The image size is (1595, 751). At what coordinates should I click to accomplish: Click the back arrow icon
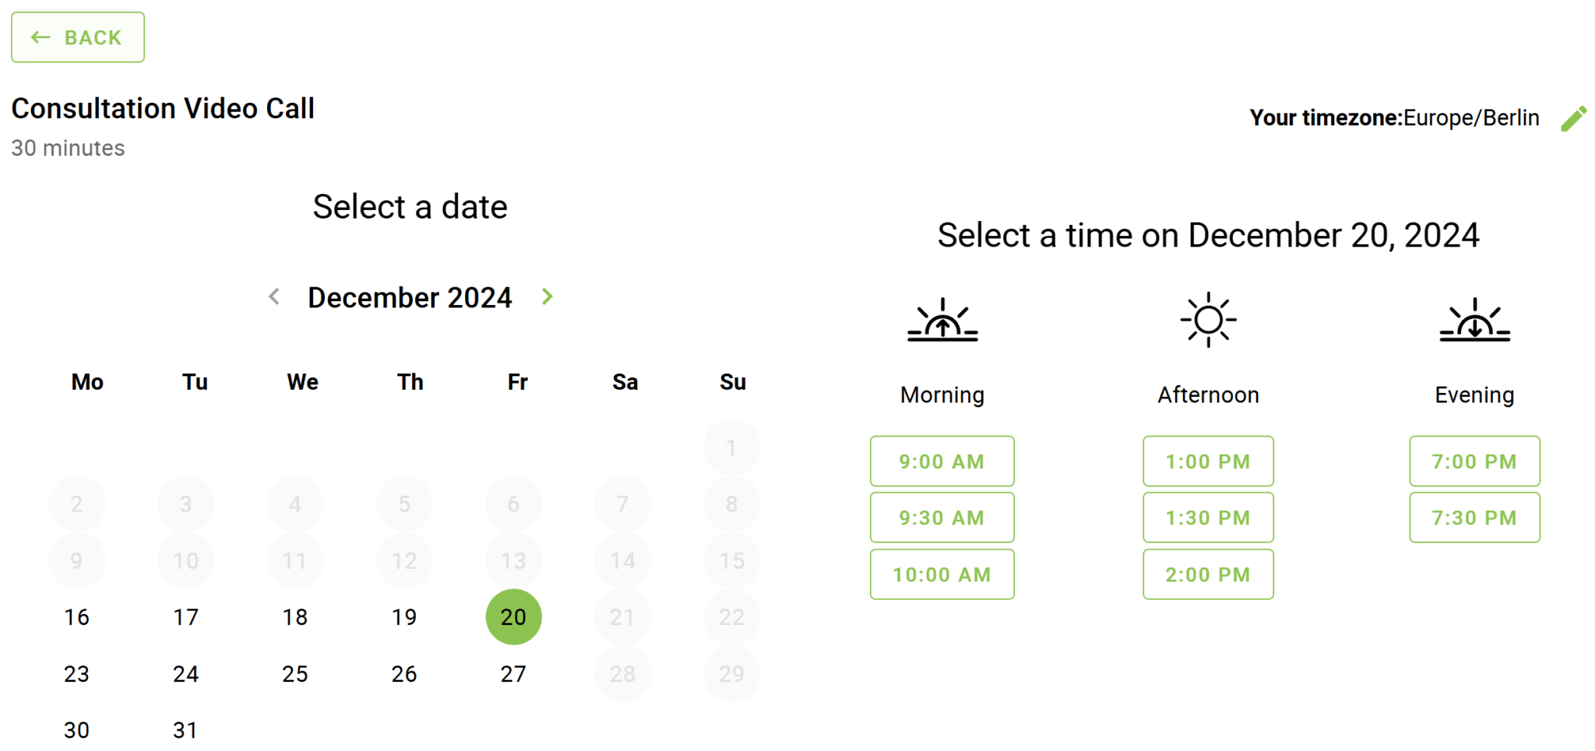coord(40,37)
